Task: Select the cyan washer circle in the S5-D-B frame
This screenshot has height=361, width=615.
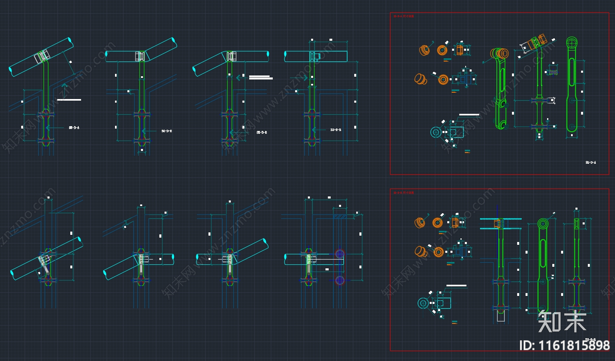Action: coord(423,303)
